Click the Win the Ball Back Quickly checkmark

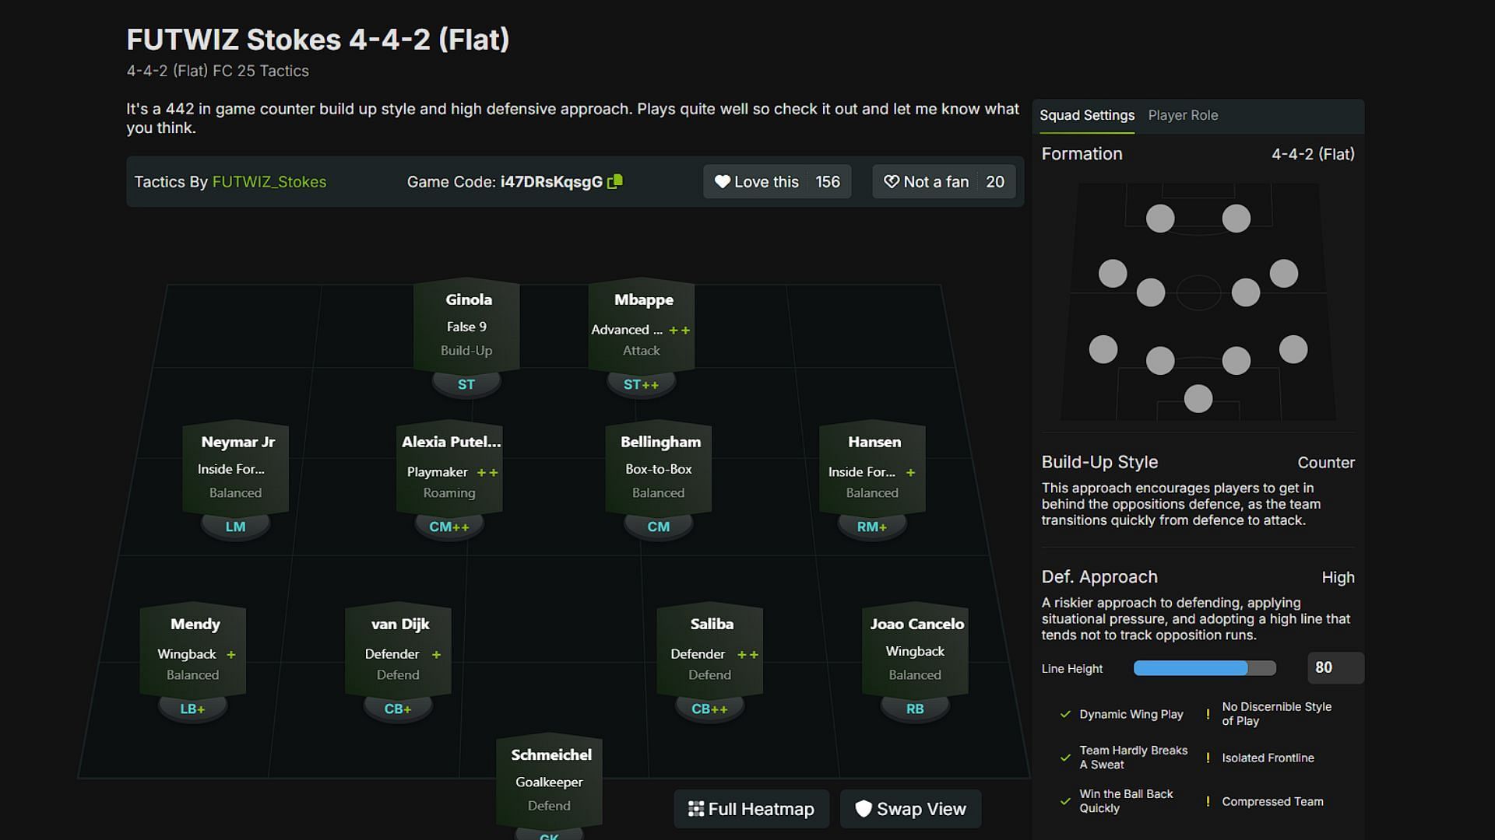tap(1065, 801)
